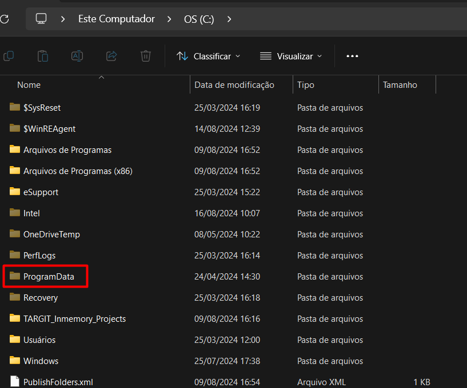The image size is (467, 388).
Task: Click the Delete trash icon in toolbar
Action: tap(146, 56)
